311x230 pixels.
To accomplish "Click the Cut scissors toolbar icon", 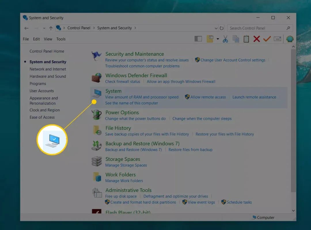I will point(225,39).
